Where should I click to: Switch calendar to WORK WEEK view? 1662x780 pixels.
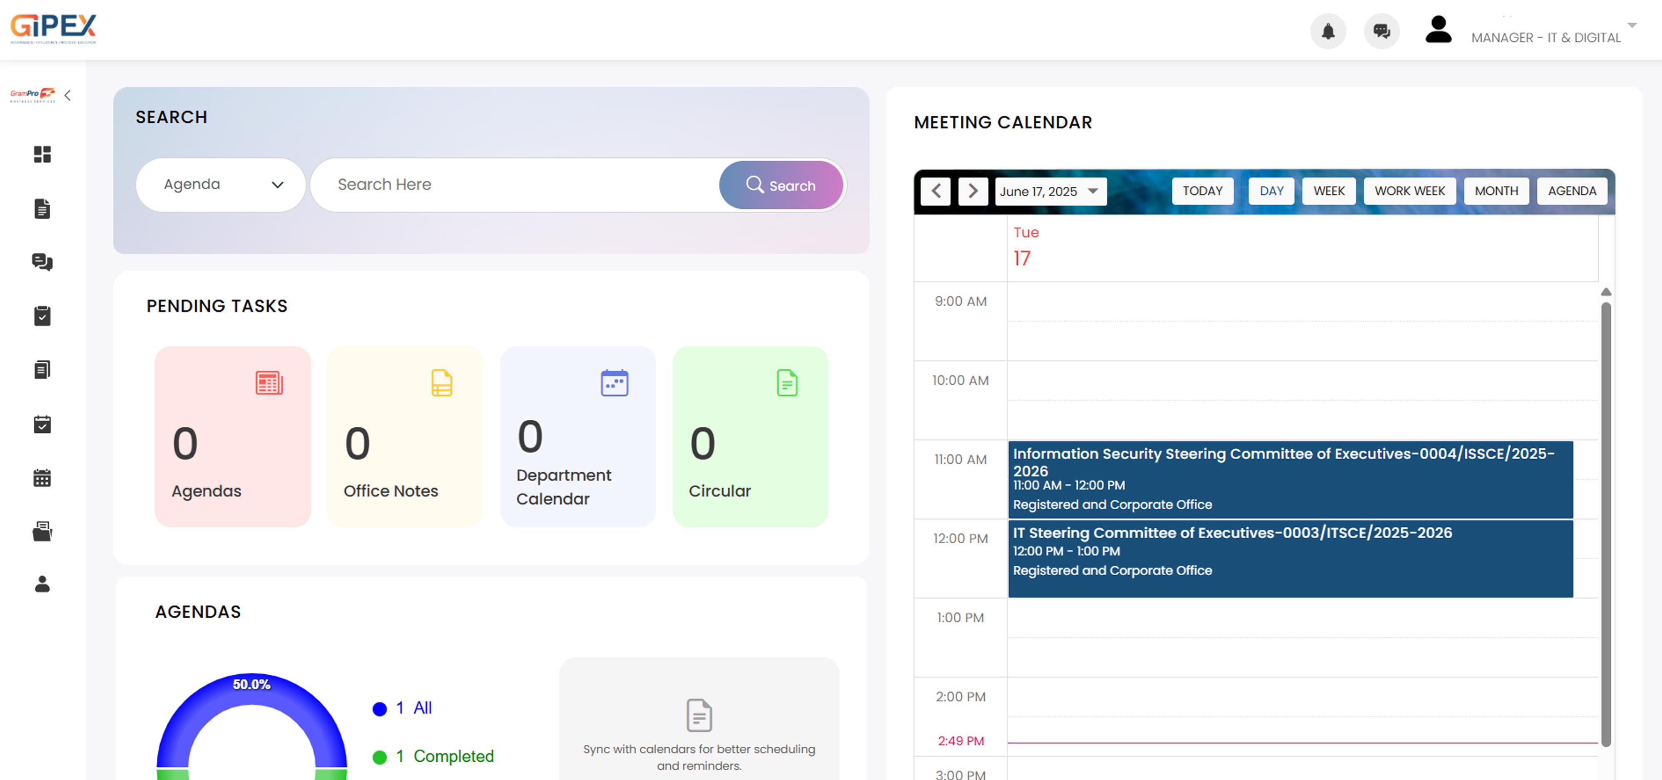pos(1409,191)
